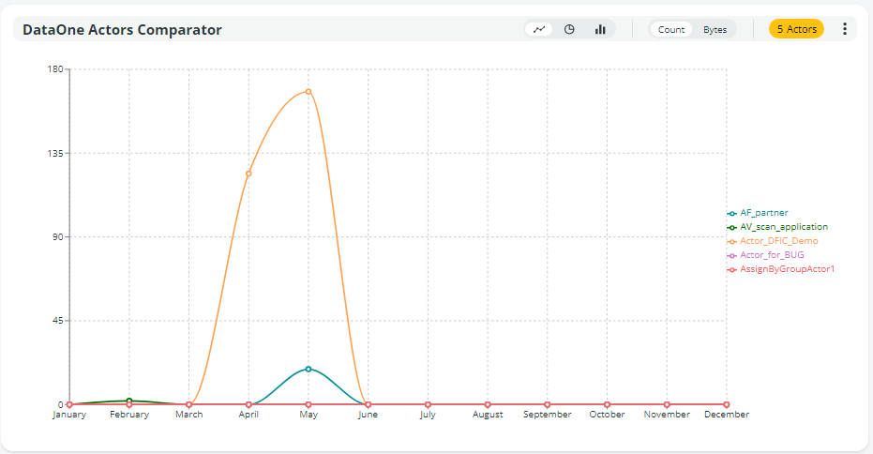Viewport: 873px width, 454px height.
Task: Toggle AssignByGroupActor1 series in legend
Action: coord(787,269)
